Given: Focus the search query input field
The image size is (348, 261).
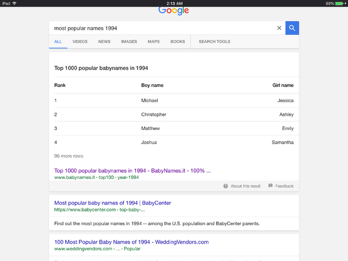Looking at the screenshot, I should pos(162,28).
